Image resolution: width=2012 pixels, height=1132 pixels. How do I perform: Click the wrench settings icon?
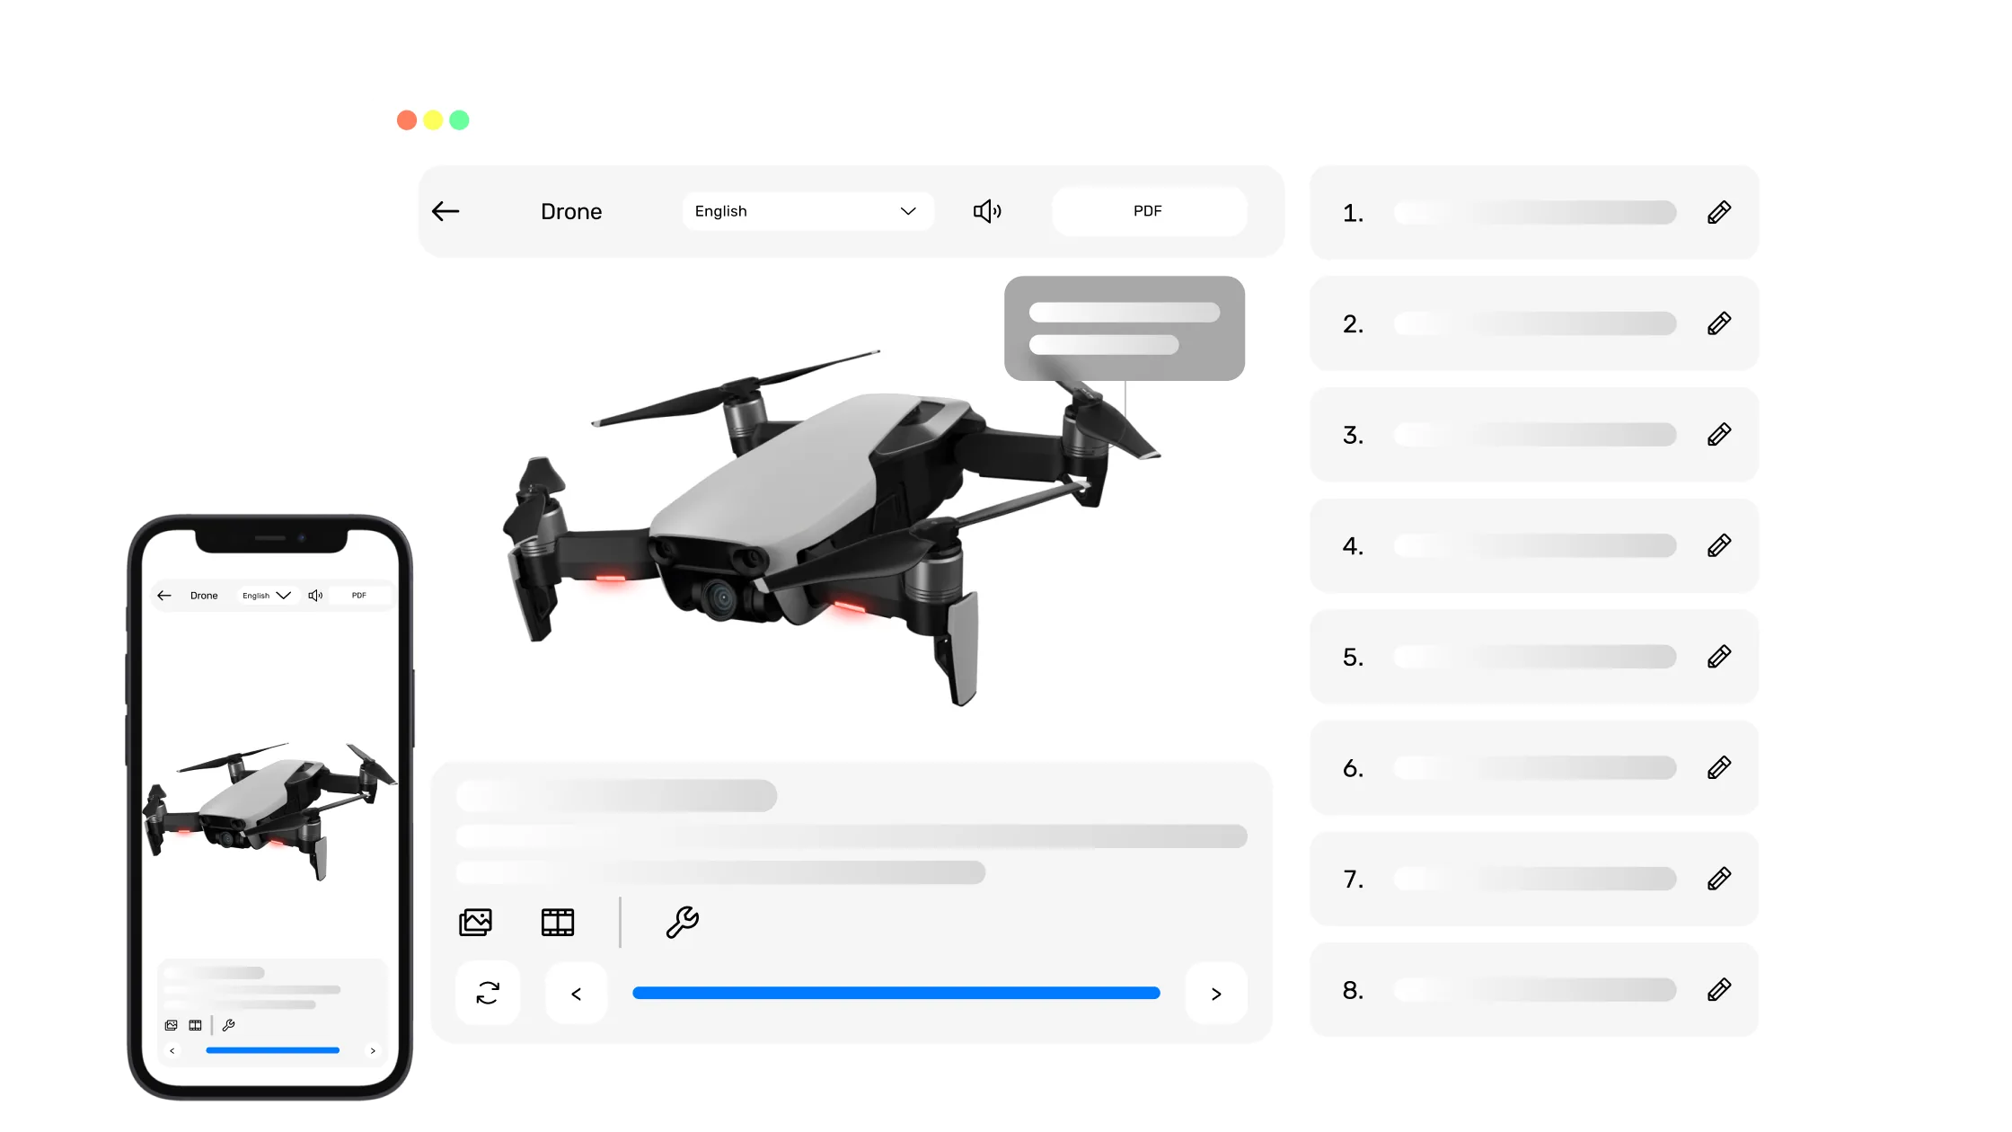click(682, 922)
